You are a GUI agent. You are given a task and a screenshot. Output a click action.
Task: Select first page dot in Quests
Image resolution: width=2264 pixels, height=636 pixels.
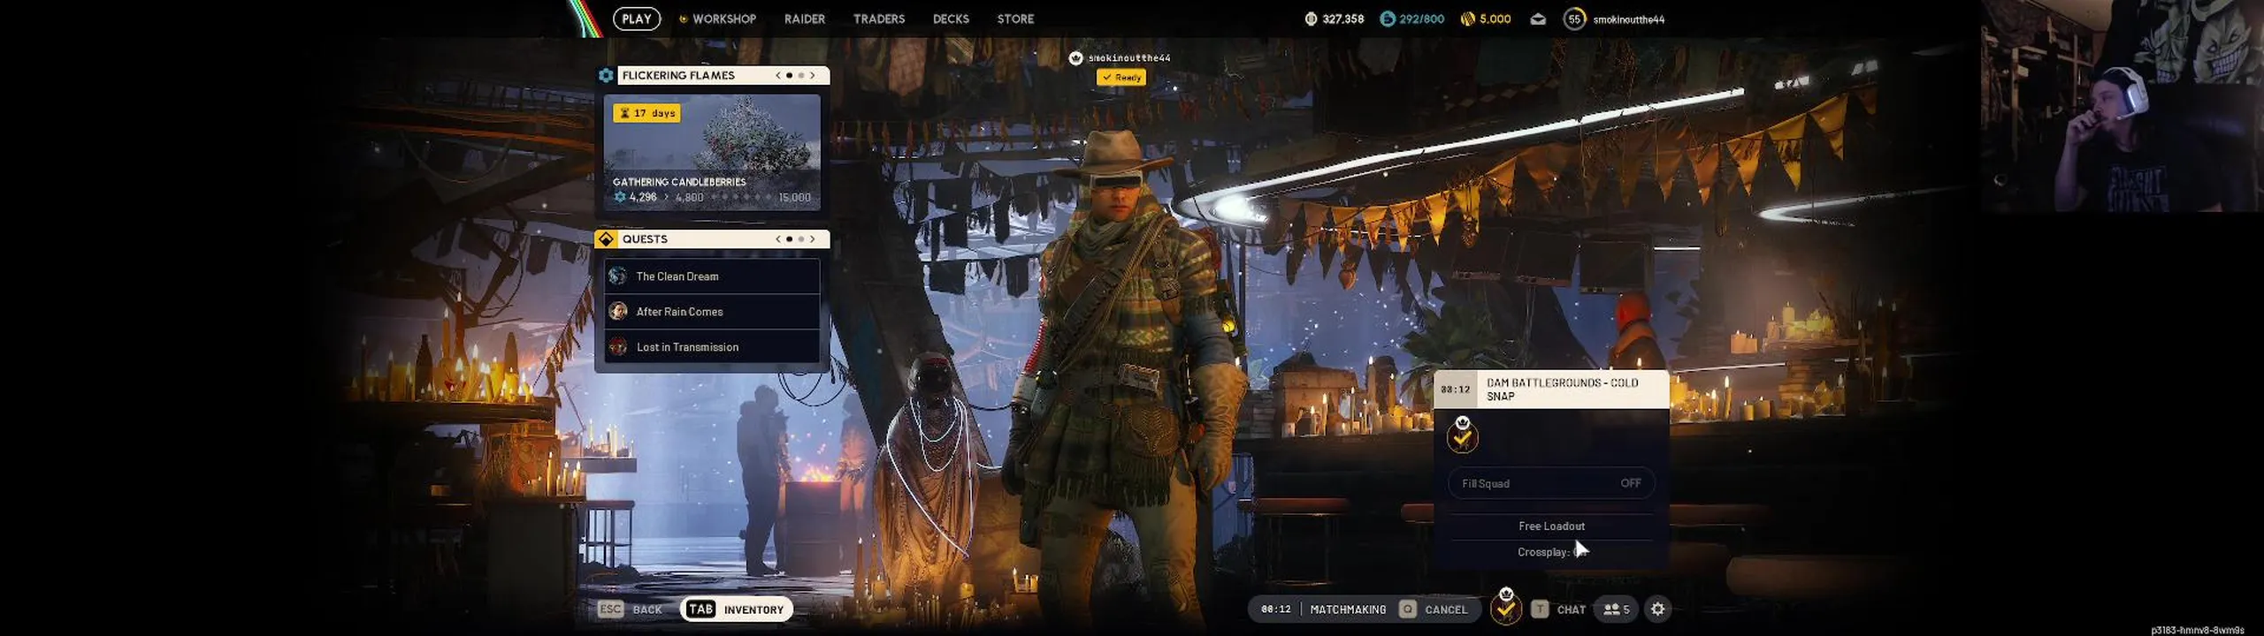click(x=790, y=238)
